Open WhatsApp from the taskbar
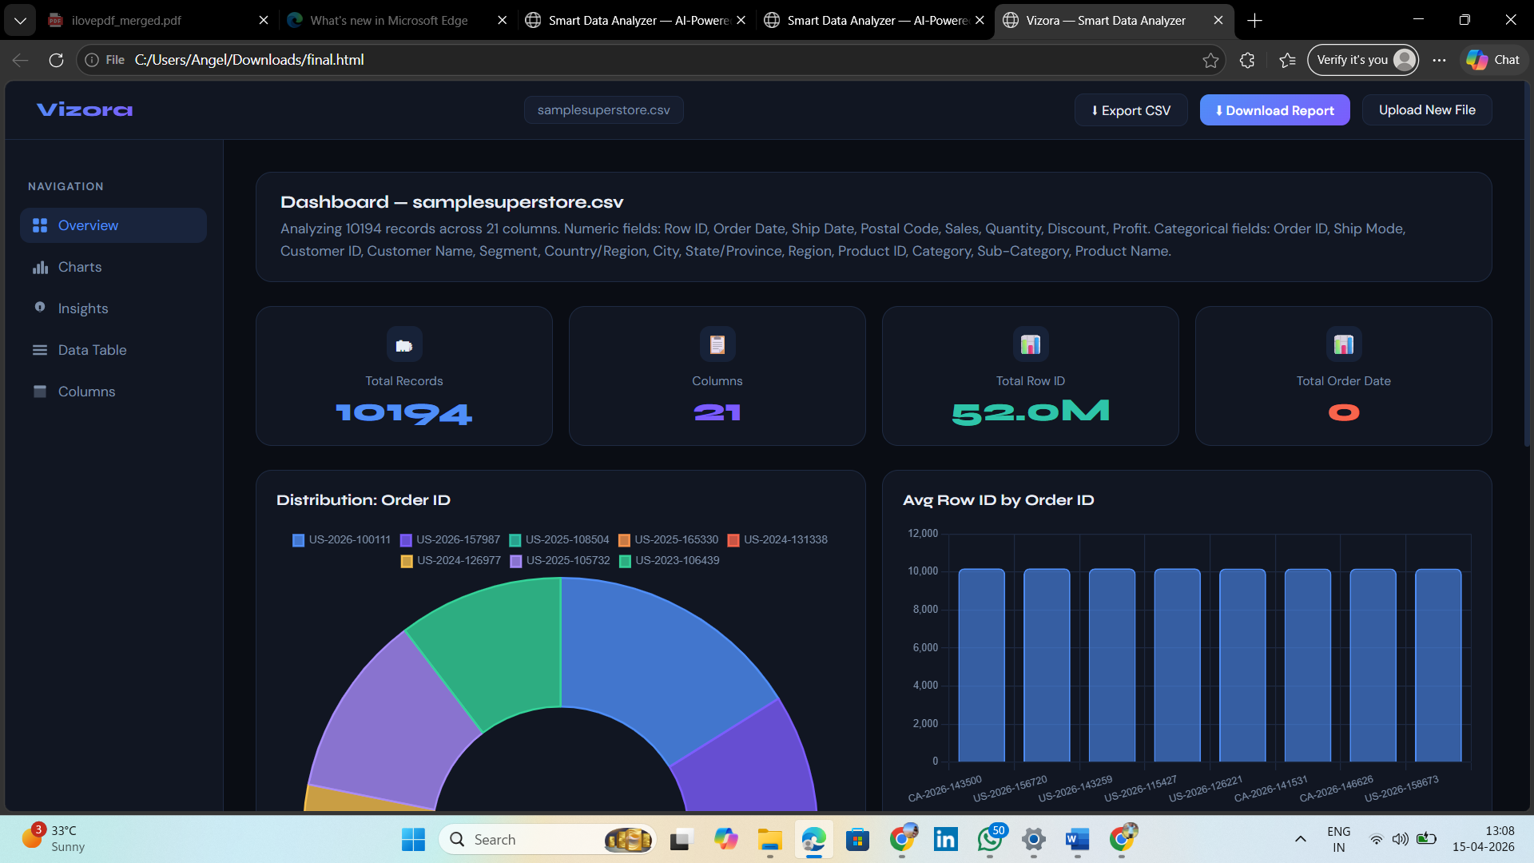Viewport: 1534px width, 863px height. 990,840
